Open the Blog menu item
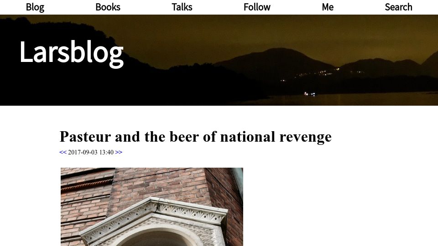This screenshot has height=246, width=438. 35,7
